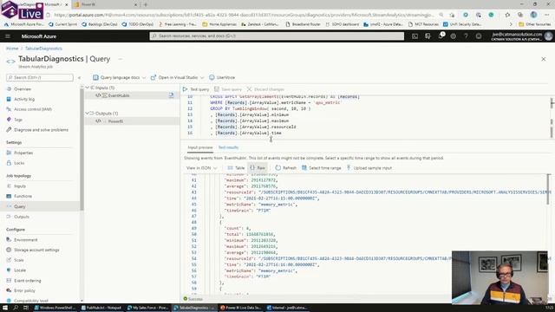Click the Overview icon in sidebar

pyautogui.click(x=9, y=89)
